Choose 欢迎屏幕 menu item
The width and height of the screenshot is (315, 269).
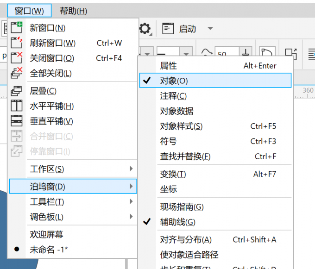tap(73, 234)
